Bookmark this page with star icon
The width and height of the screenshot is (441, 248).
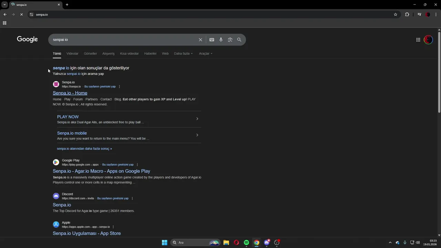click(x=396, y=14)
